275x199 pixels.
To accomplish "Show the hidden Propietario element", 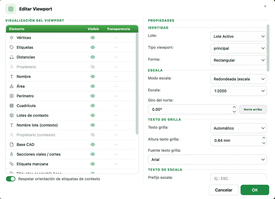I will (x=93, y=67).
